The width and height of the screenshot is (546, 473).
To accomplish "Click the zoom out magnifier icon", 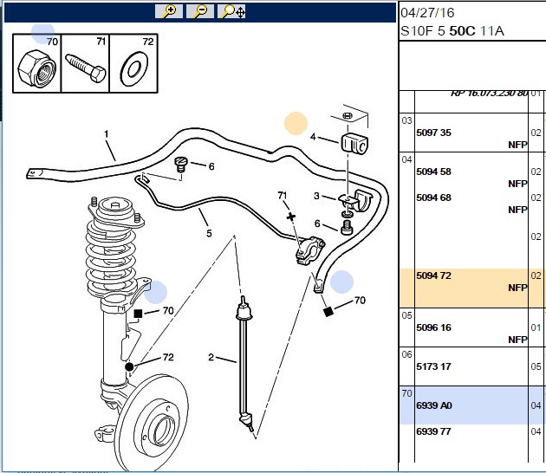I will (x=200, y=11).
